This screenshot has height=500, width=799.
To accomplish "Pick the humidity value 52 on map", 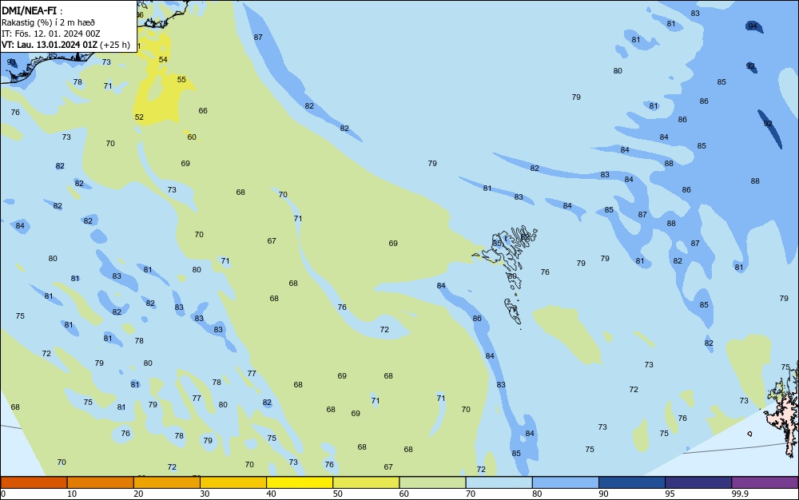I will (x=139, y=117).
